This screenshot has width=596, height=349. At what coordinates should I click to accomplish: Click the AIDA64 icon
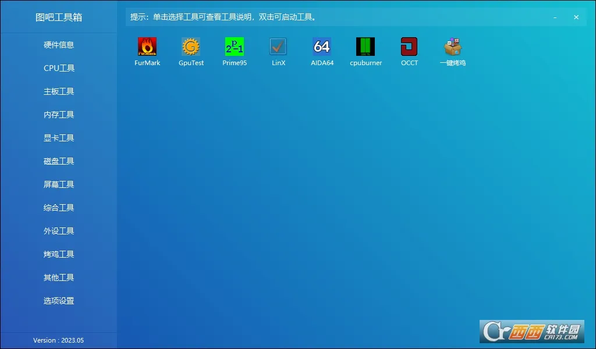(x=322, y=47)
